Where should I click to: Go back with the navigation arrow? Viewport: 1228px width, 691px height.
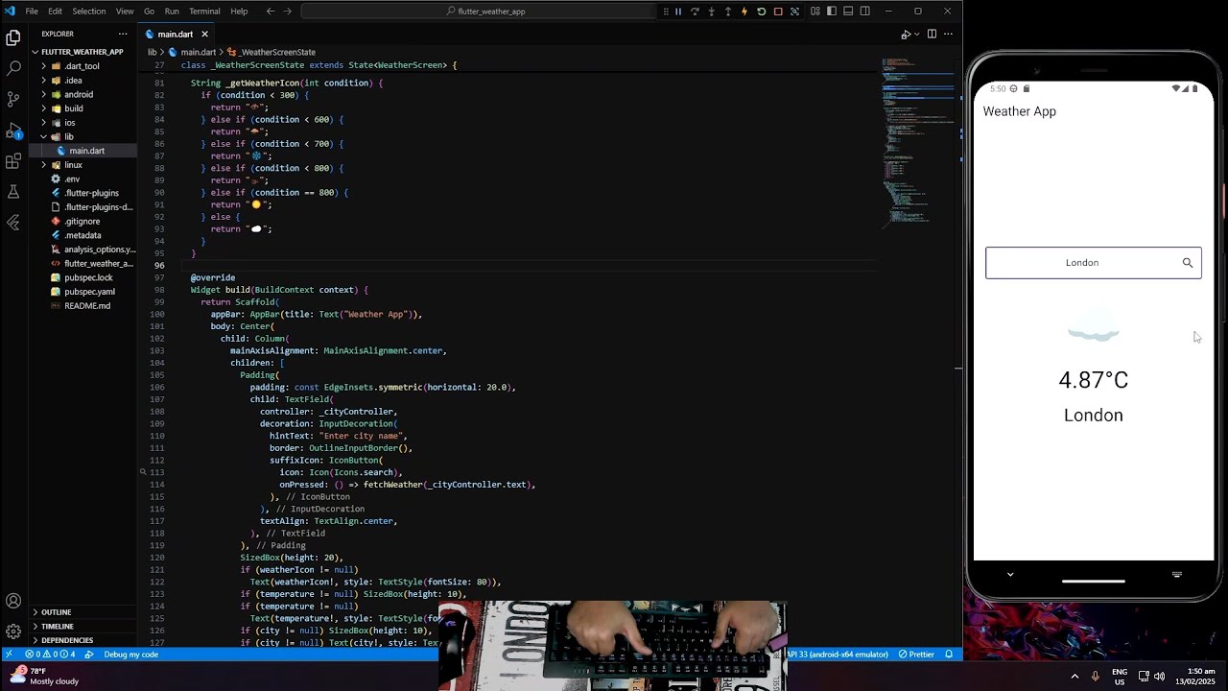click(271, 12)
